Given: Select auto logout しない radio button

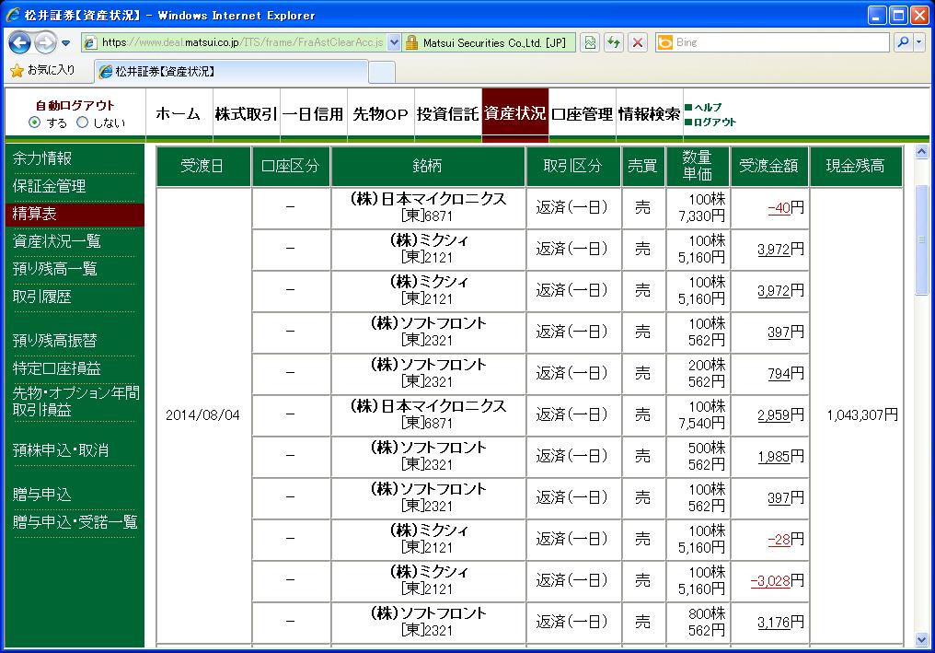Looking at the screenshot, I should point(82,122).
